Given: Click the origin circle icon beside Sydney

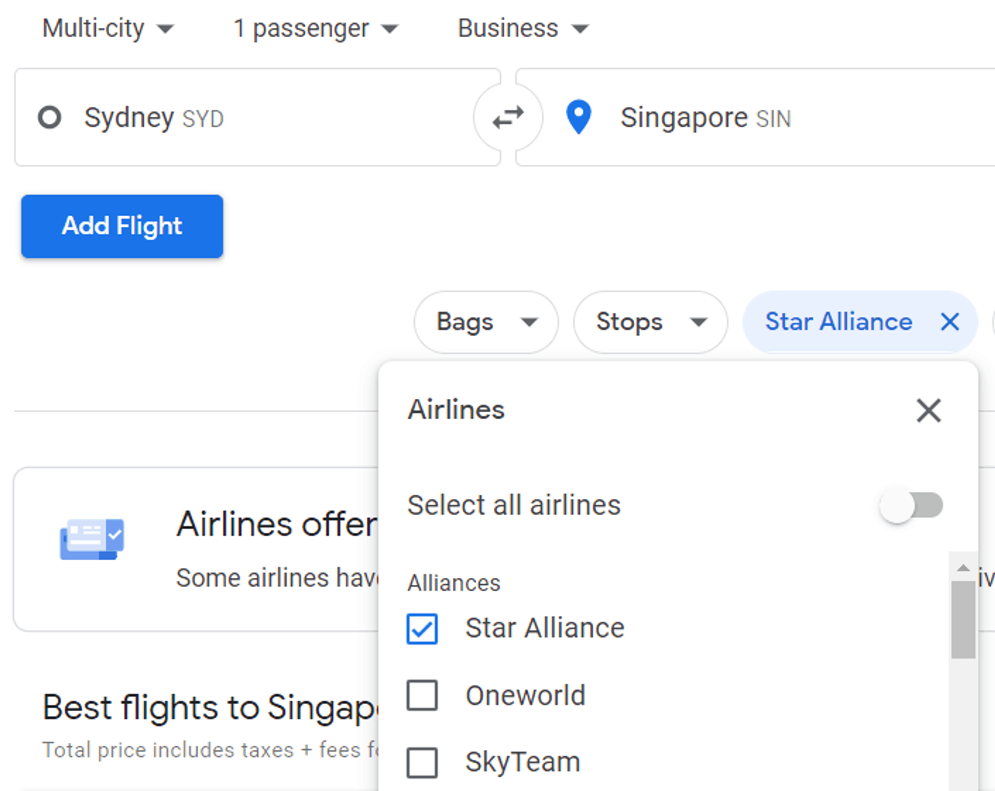Looking at the screenshot, I should click(x=49, y=117).
